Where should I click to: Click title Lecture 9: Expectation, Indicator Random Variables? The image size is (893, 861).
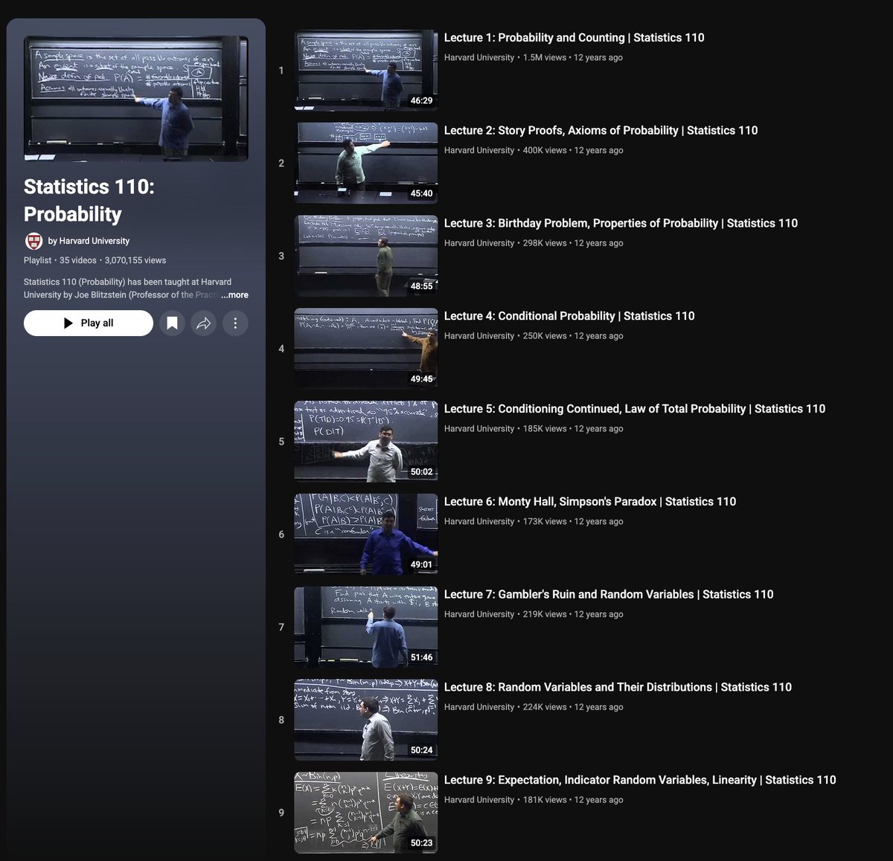(x=640, y=780)
